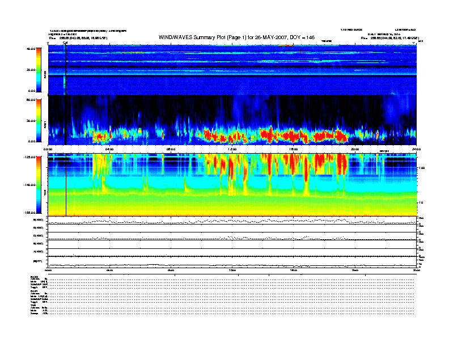Click the 04:00 tick label below RAD1 panel
The width and height of the screenshot is (449, 347).
pyautogui.click(x=109, y=149)
